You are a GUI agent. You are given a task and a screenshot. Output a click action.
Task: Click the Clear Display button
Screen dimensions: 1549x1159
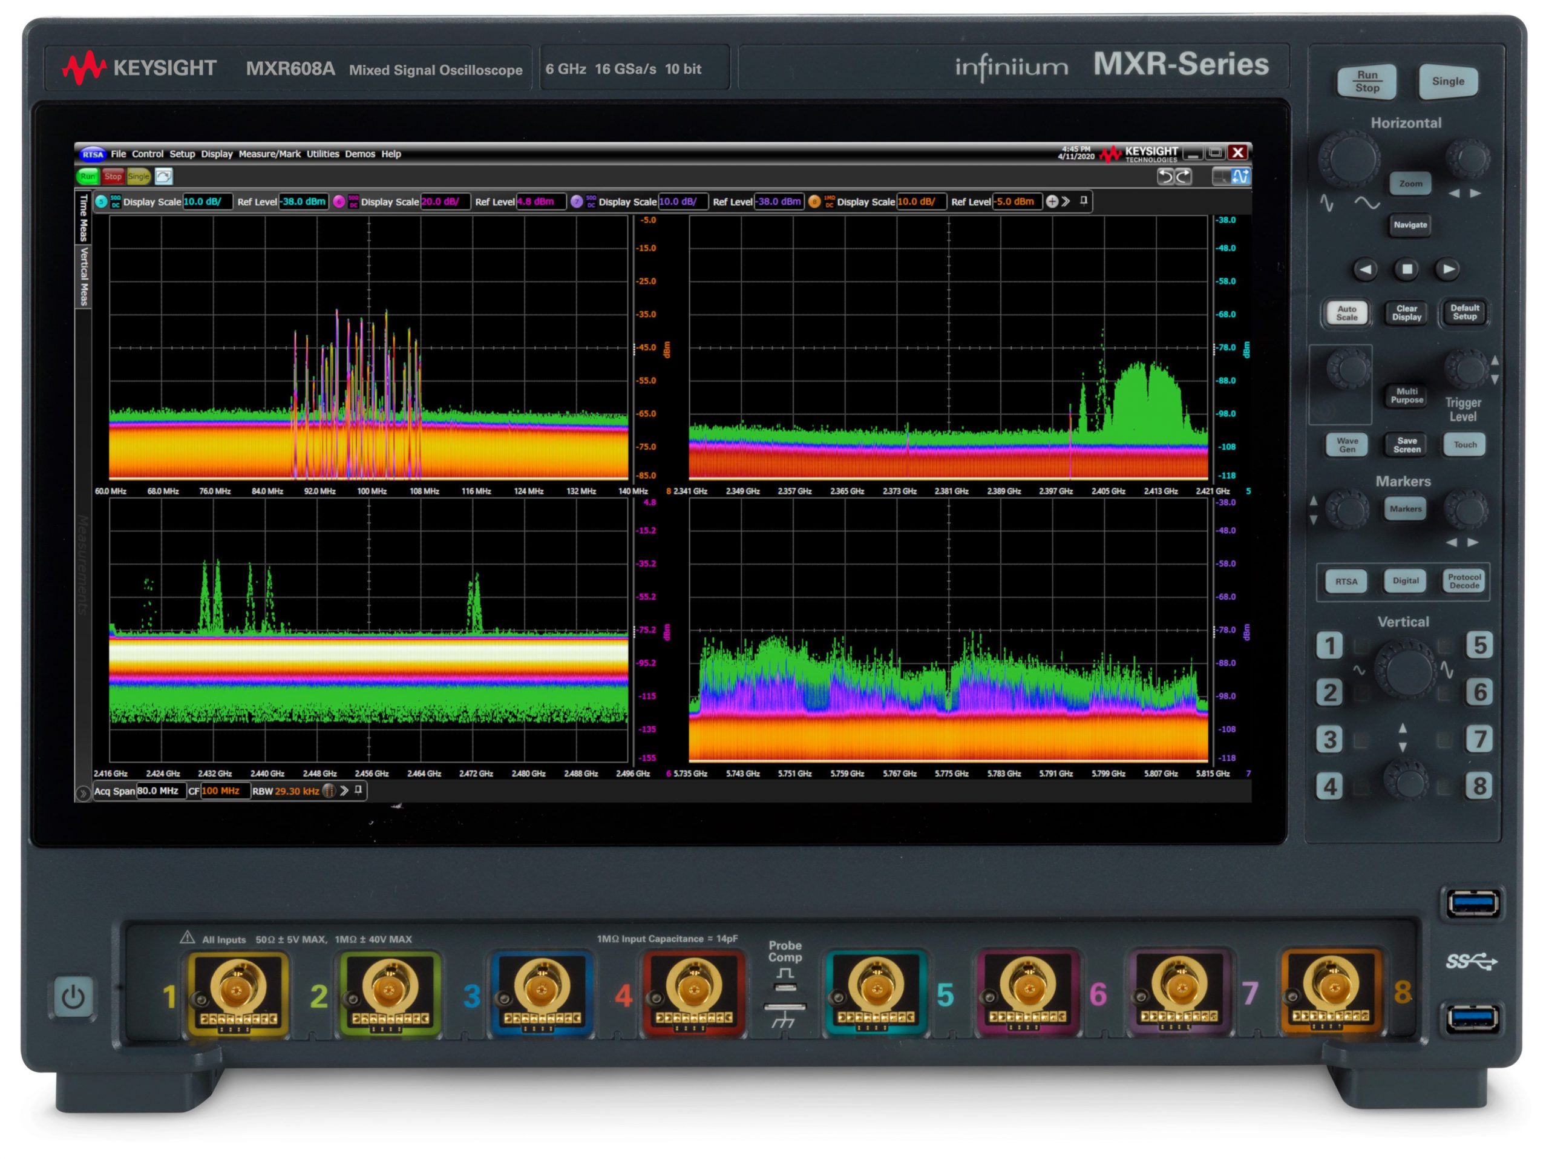(x=1406, y=318)
